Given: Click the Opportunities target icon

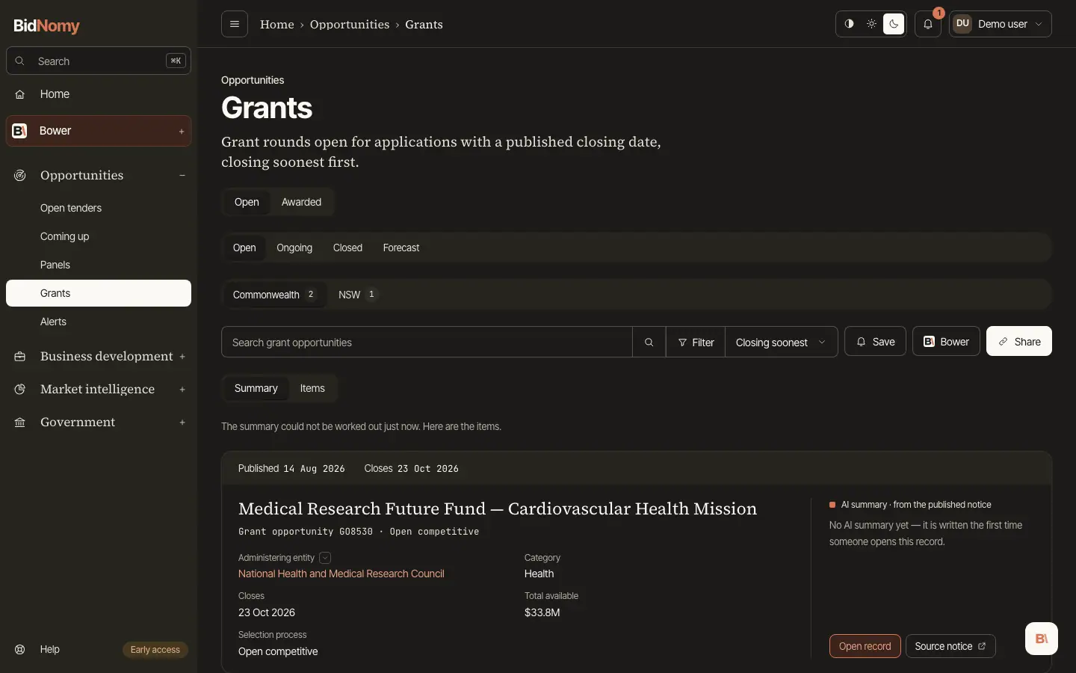Looking at the screenshot, I should point(20,175).
